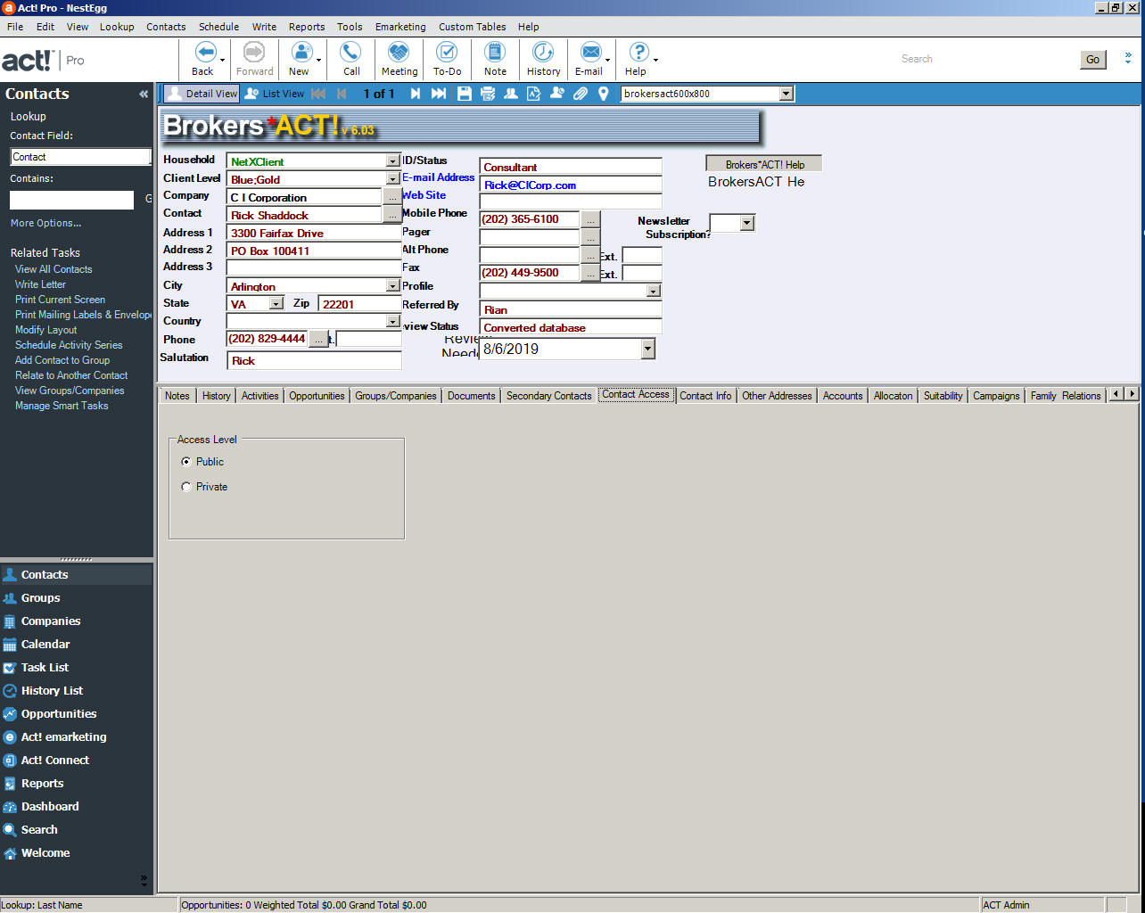The height and width of the screenshot is (913, 1145).
Task: Click the Back toolbar icon
Action: [204, 52]
